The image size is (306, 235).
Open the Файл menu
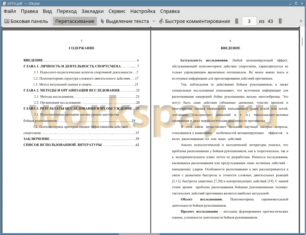[x=10, y=11]
